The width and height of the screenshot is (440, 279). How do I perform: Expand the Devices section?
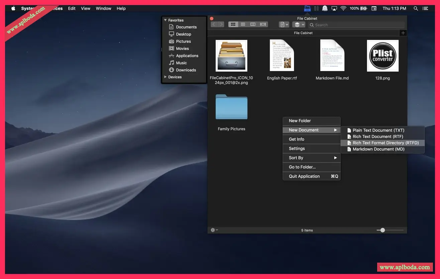click(165, 77)
